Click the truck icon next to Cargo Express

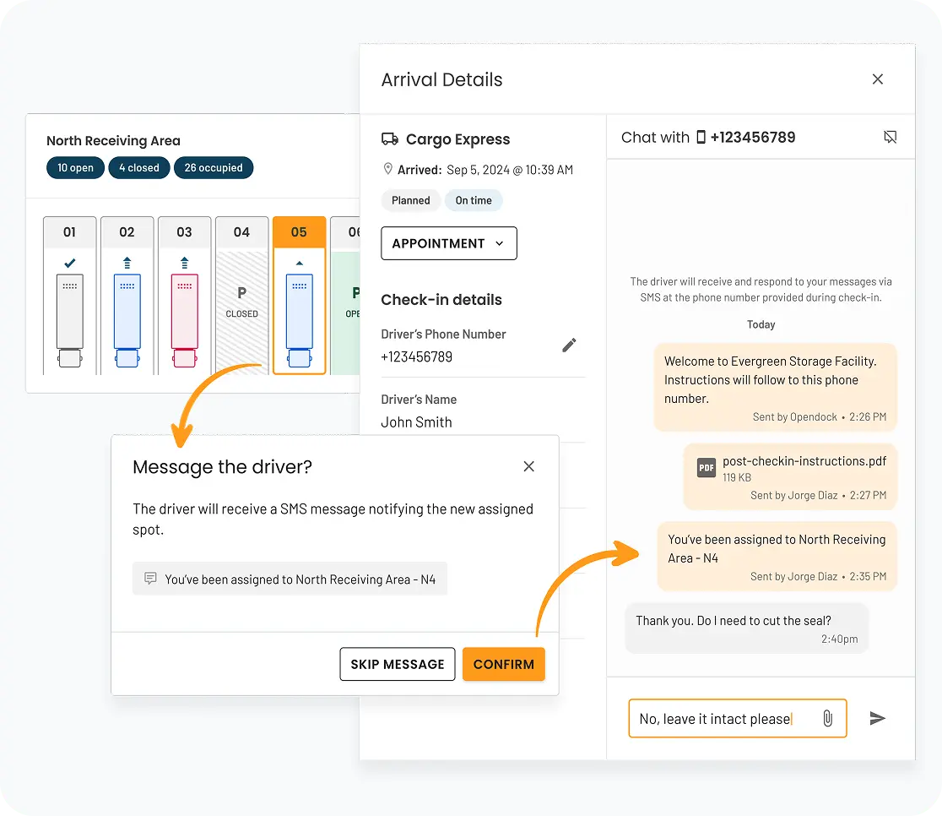coord(389,139)
